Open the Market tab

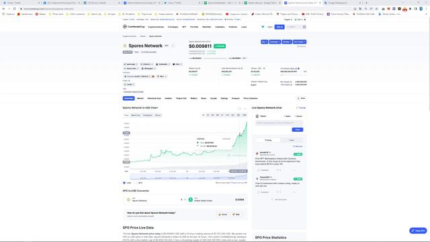pyautogui.click(x=140, y=98)
